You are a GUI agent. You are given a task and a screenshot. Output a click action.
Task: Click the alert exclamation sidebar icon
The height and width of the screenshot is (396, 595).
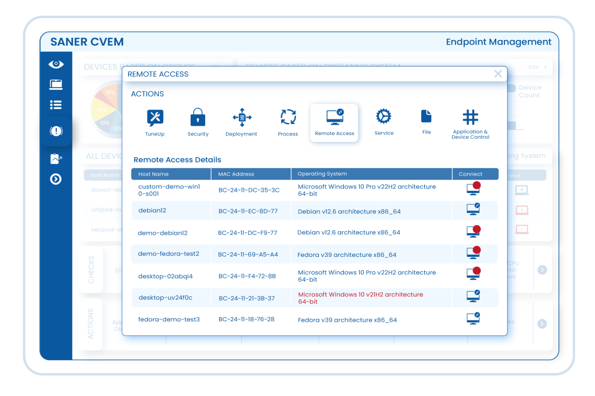56,132
